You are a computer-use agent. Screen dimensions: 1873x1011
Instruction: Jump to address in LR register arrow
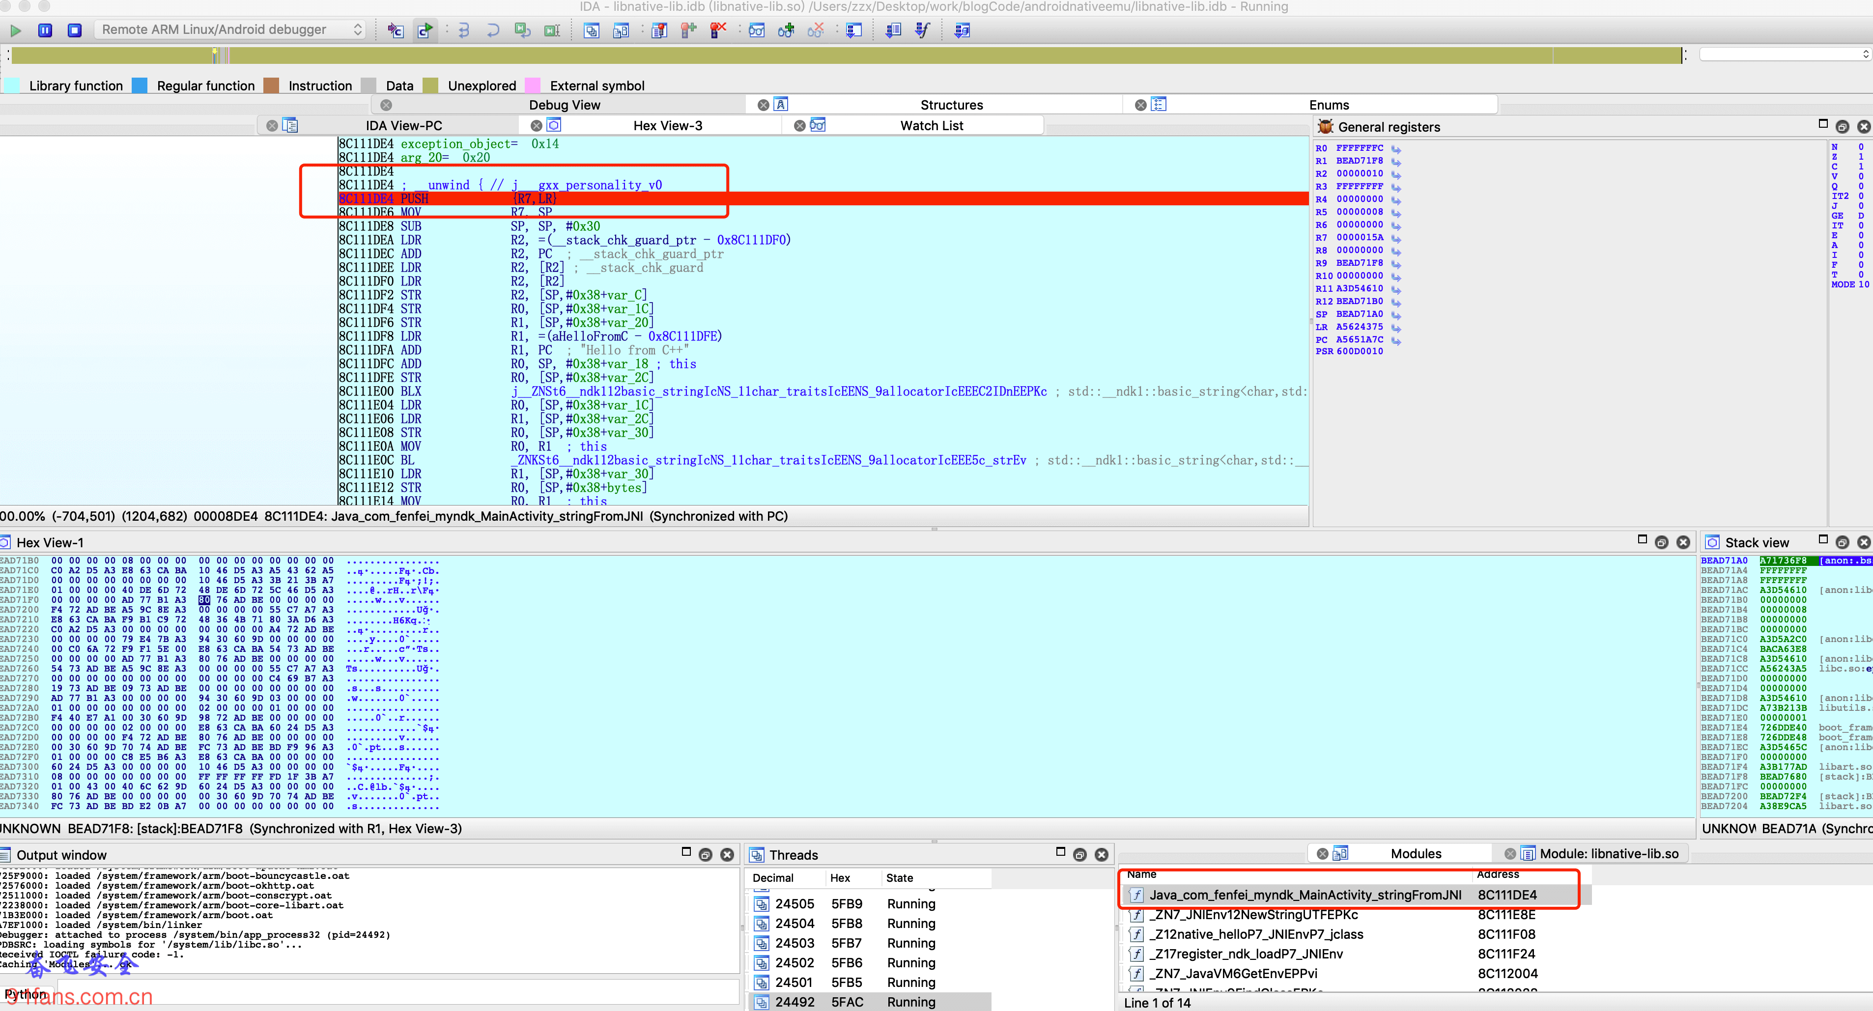pyautogui.click(x=1396, y=328)
